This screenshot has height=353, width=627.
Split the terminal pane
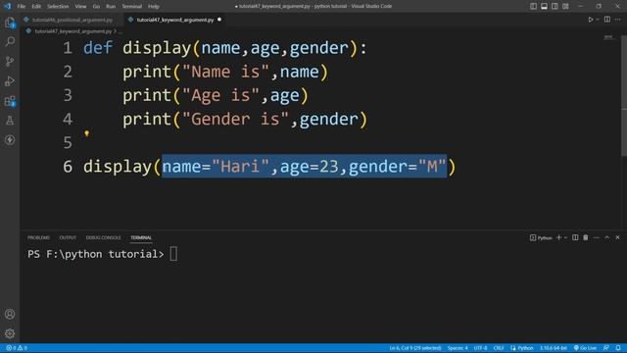(575, 237)
